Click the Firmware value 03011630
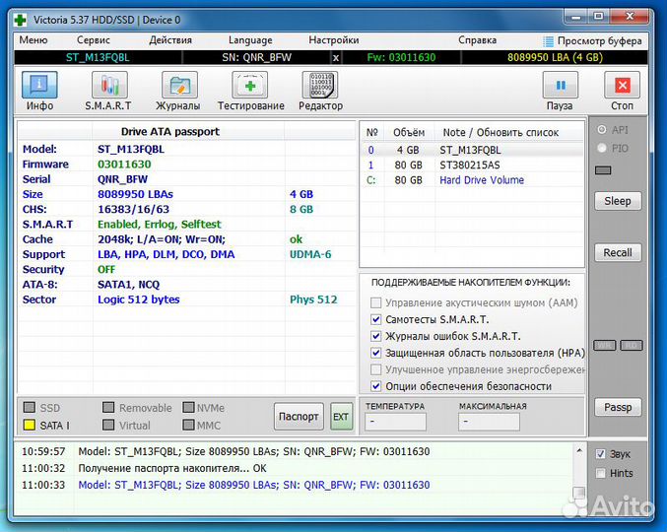 [x=124, y=165]
